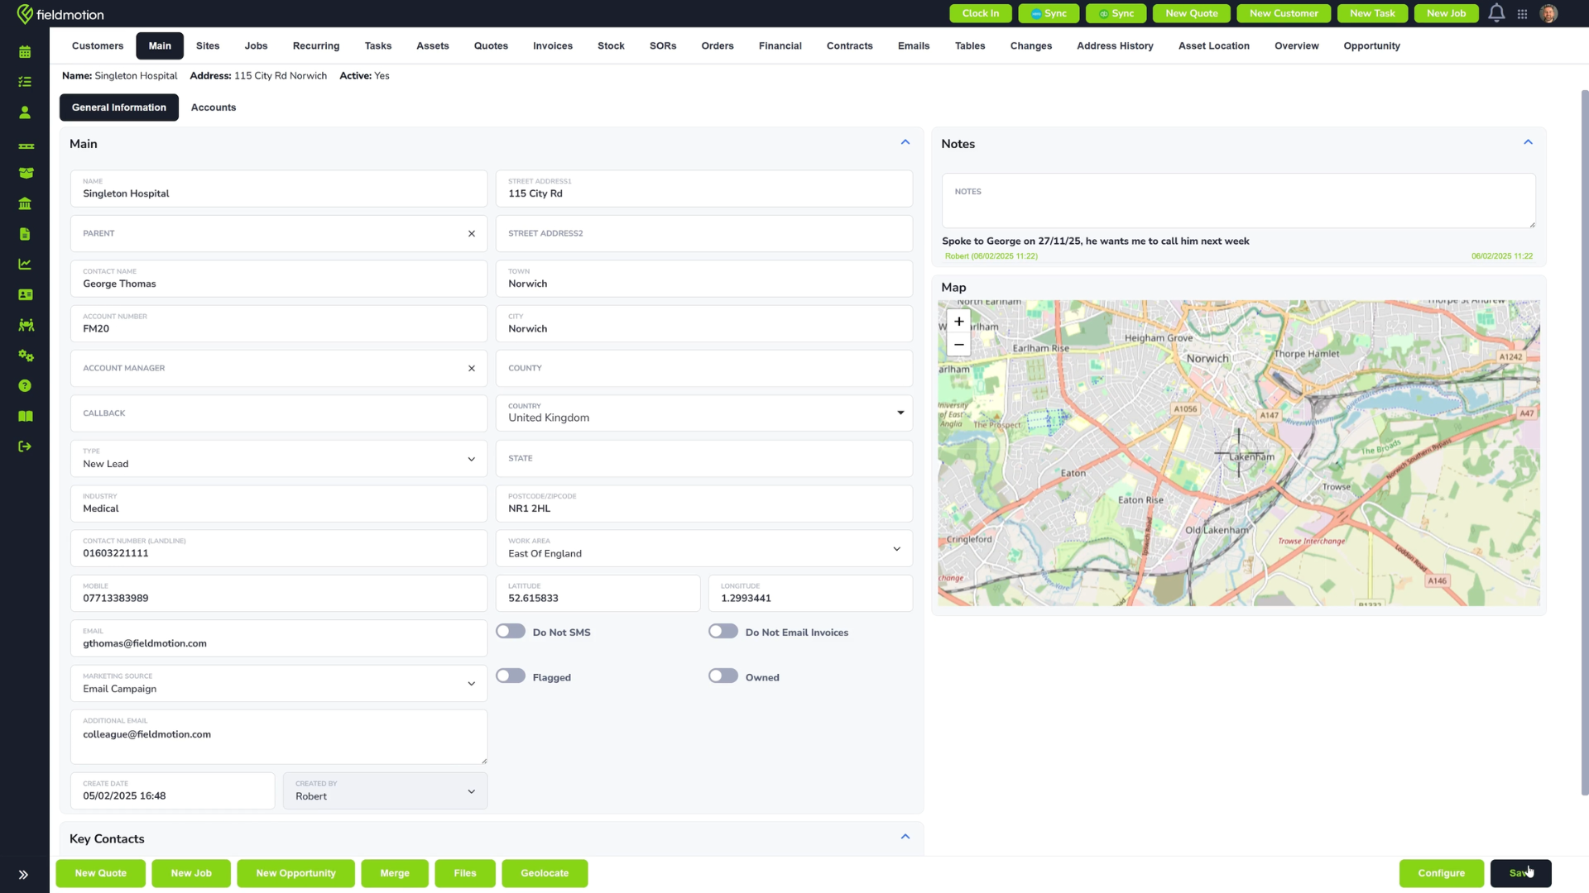The width and height of the screenshot is (1589, 893).
Task: Toggle the Flagged switch on
Action: 511,676
